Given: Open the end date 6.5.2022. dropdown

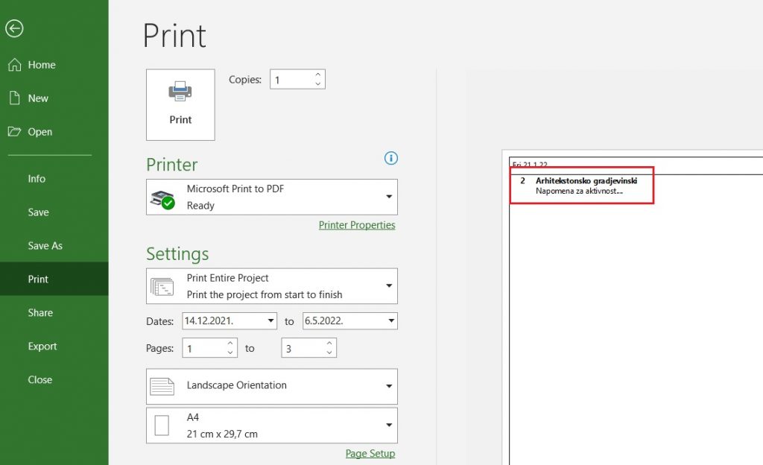Looking at the screenshot, I should click(x=391, y=321).
